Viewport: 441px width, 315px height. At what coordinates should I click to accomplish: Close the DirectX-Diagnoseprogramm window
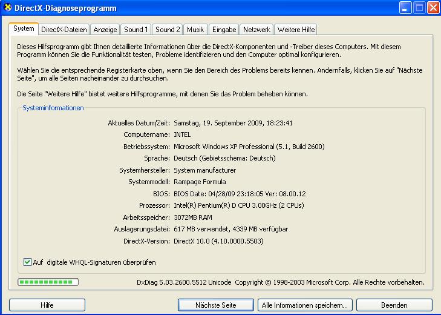point(433,8)
